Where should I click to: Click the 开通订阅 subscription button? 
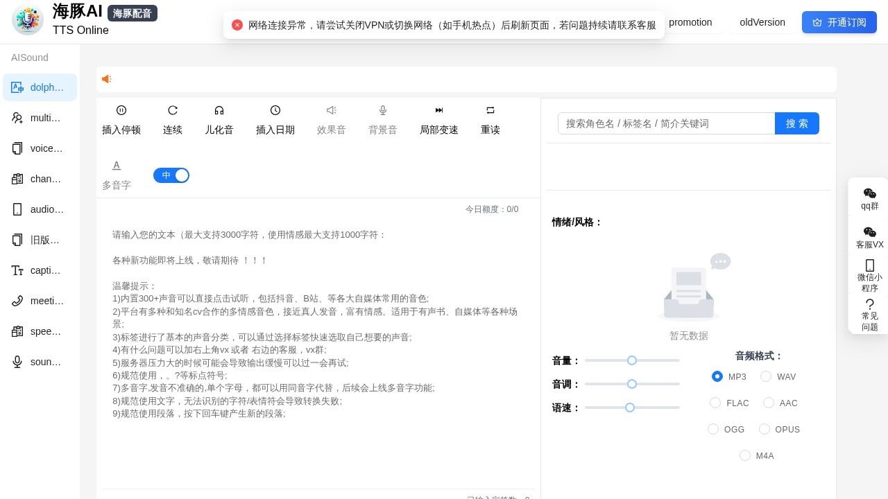coord(839,21)
